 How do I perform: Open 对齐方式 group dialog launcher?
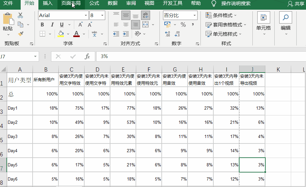pos(157,44)
